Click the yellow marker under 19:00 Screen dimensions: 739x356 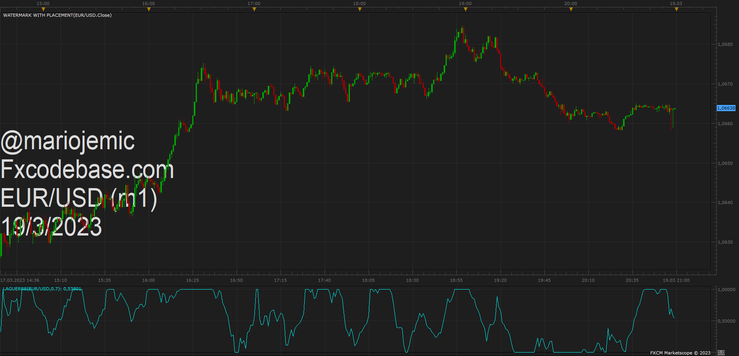point(465,10)
